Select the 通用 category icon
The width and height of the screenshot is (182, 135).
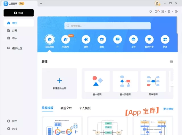click(86, 40)
